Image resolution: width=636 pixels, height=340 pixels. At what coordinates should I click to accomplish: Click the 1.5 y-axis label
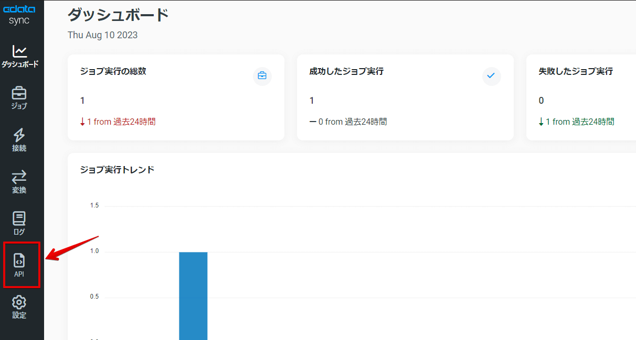[94, 206]
